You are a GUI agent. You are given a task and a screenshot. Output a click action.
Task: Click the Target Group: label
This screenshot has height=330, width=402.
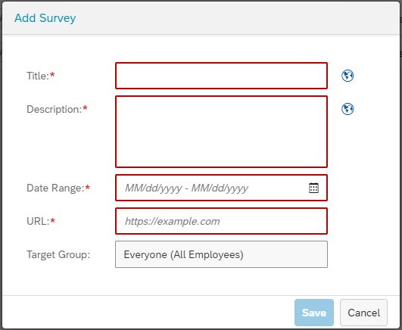pos(58,254)
